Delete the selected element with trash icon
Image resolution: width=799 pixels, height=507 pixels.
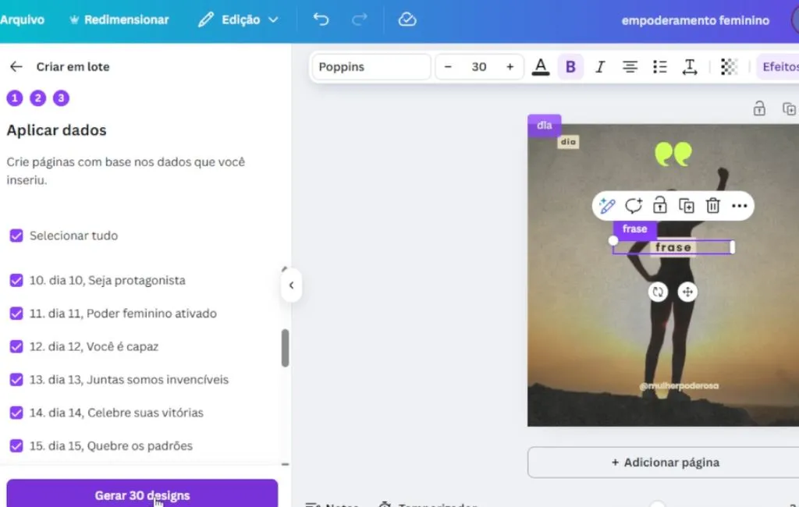click(712, 206)
